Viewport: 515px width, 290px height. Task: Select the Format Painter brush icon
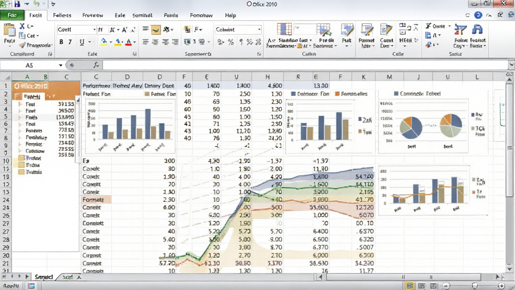(22, 45)
